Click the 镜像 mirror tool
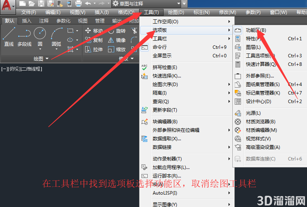The height and width of the screenshot is (207, 307). tap(117, 40)
